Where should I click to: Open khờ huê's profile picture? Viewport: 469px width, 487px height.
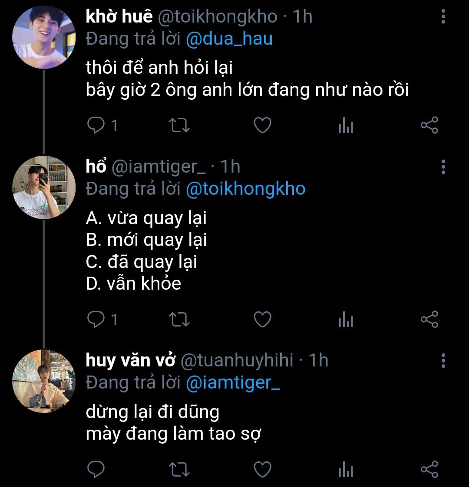pyautogui.click(x=44, y=37)
